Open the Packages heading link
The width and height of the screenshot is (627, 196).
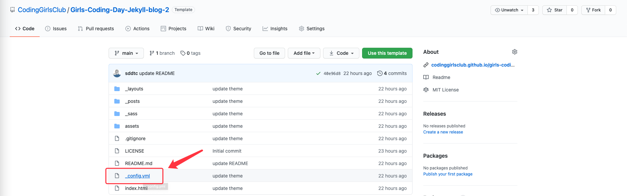[x=435, y=156]
